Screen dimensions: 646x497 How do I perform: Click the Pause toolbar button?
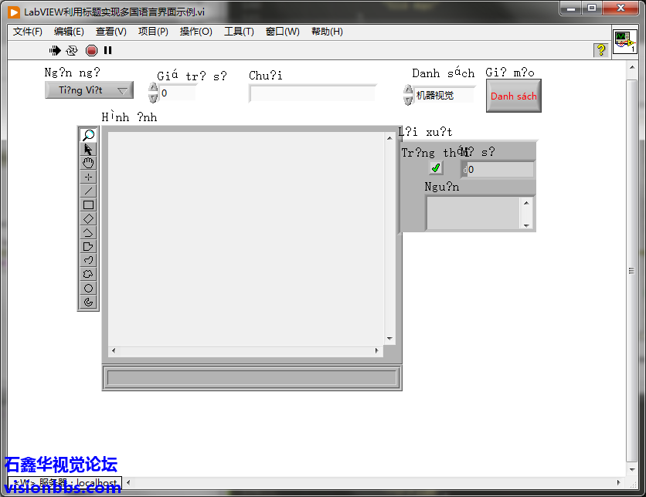108,50
